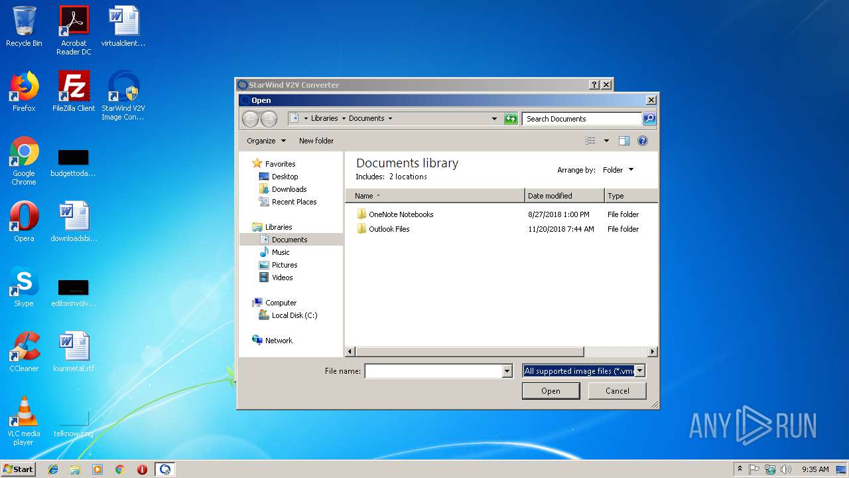849x478 pixels.
Task: Refresh the Documents location with green arrows
Action: click(511, 119)
